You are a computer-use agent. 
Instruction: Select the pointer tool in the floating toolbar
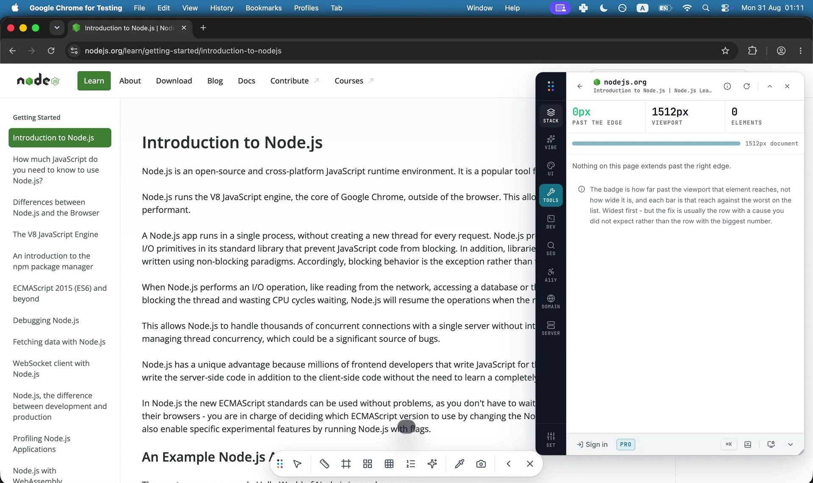[x=298, y=464]
